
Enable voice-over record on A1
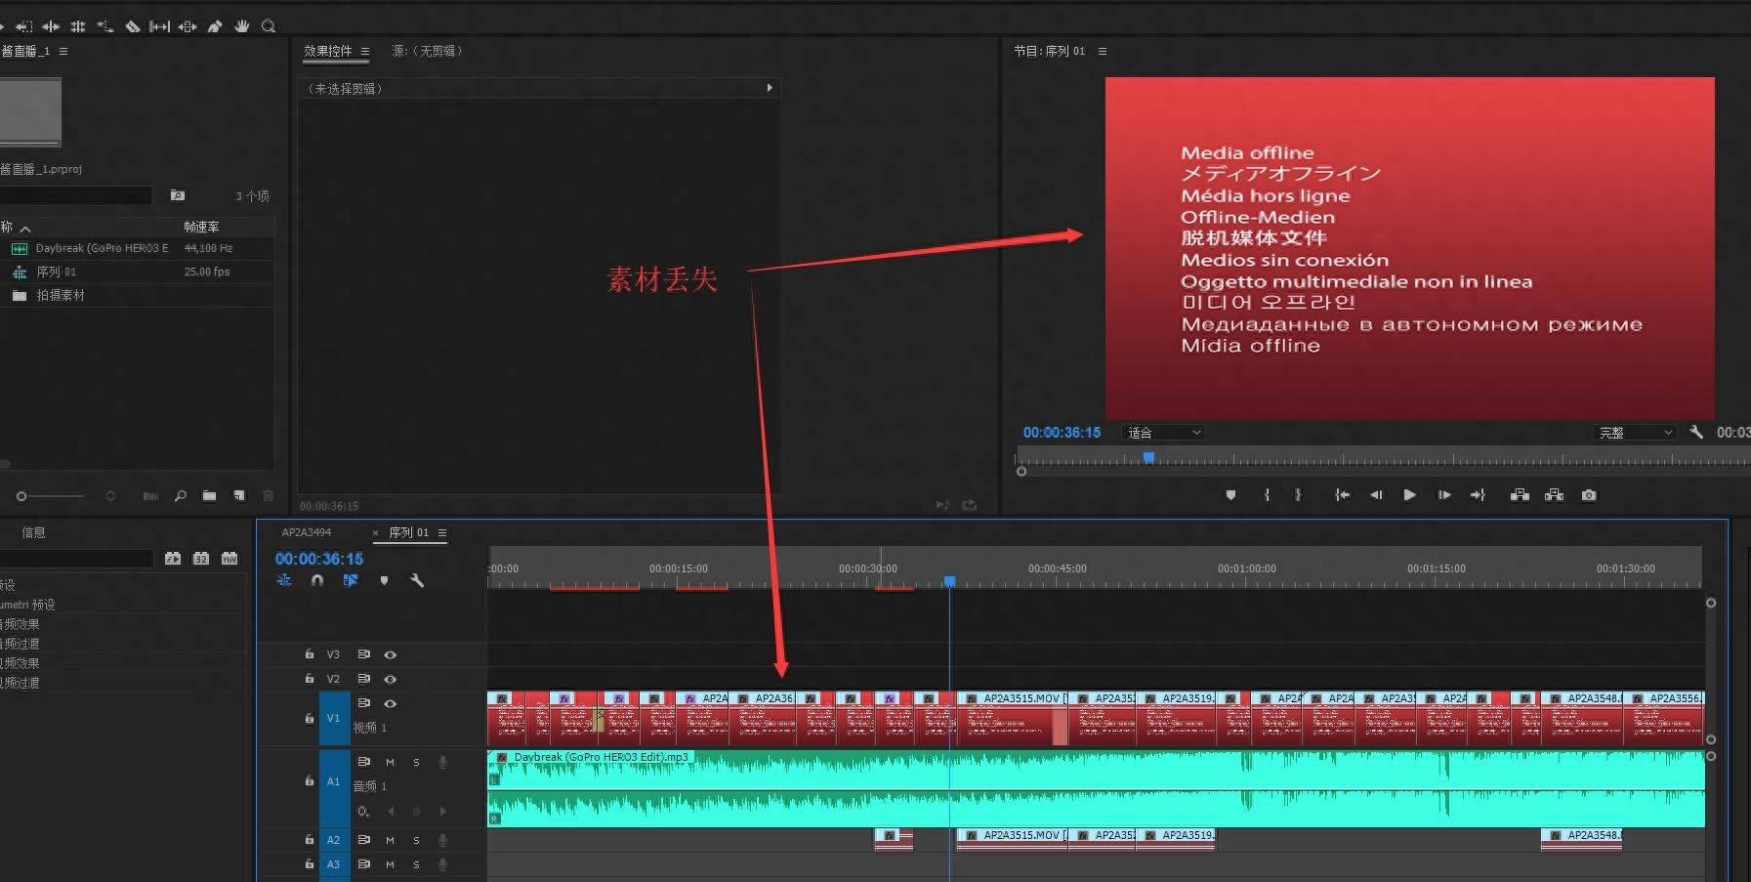pyautogui.click(x=442, y=762)
